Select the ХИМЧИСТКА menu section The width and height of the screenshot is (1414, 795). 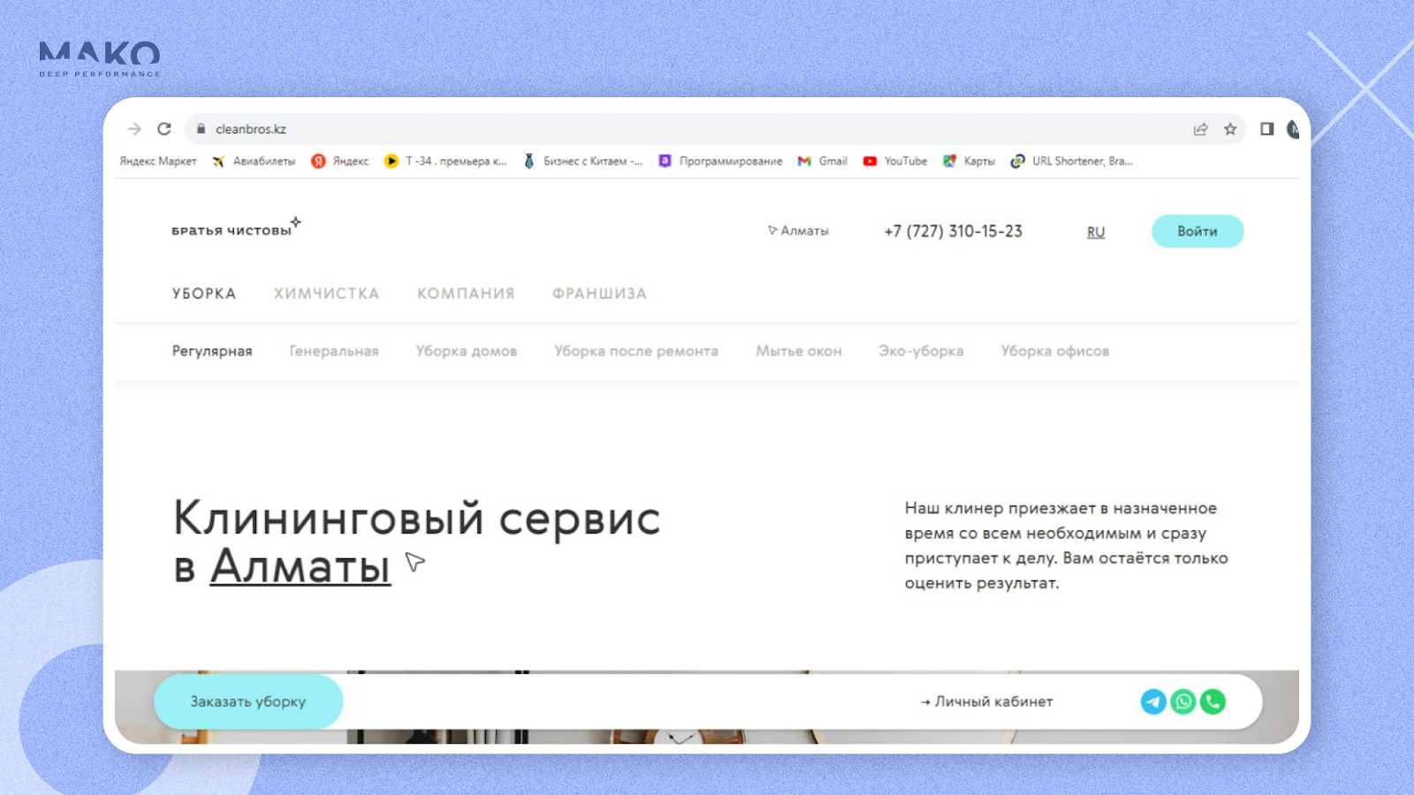coord(326,293)
